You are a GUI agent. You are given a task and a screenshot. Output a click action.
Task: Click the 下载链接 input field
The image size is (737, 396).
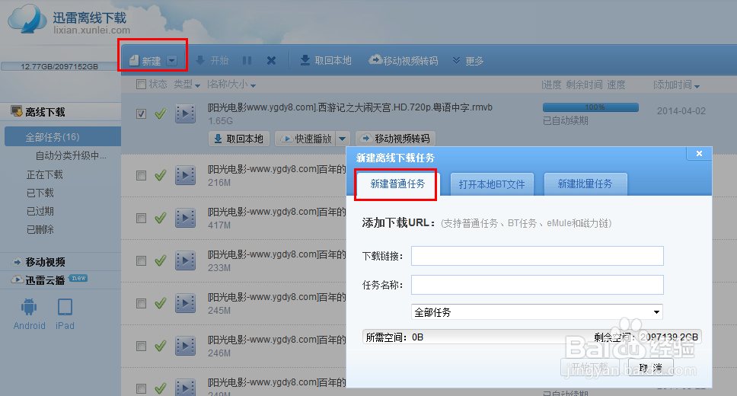pos(538,256)
